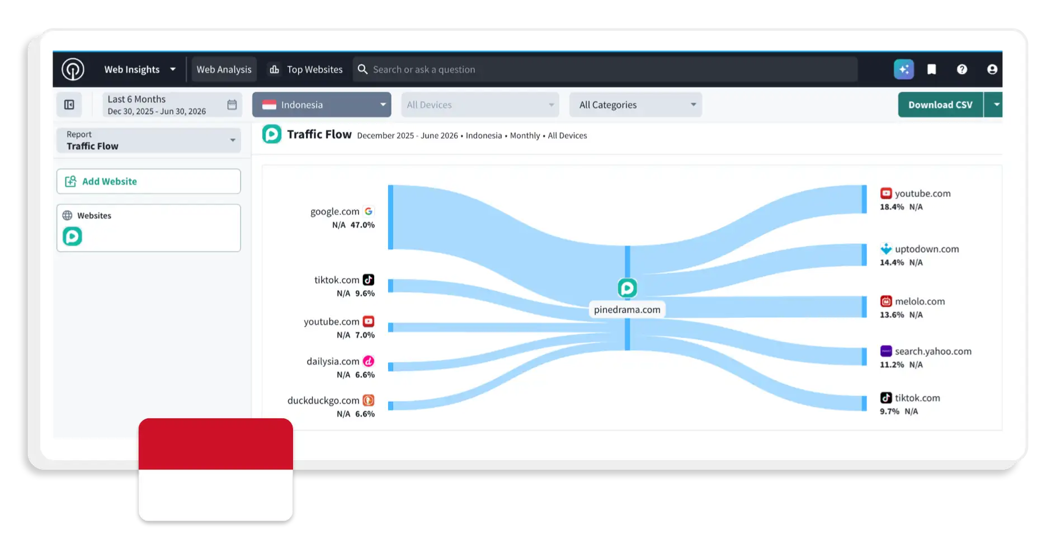Click the search.yahoo.com destination label
The image size is (1056, 557).
coord(933,351)
